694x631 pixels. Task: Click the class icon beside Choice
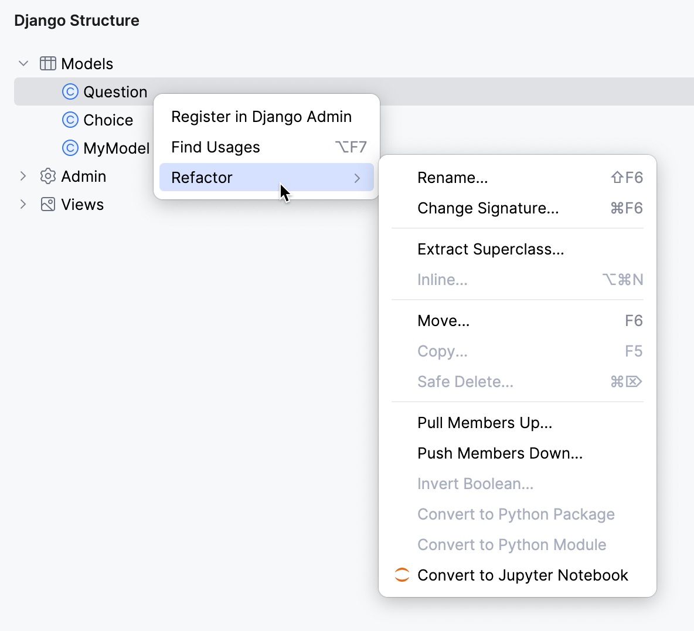(69, 120)
